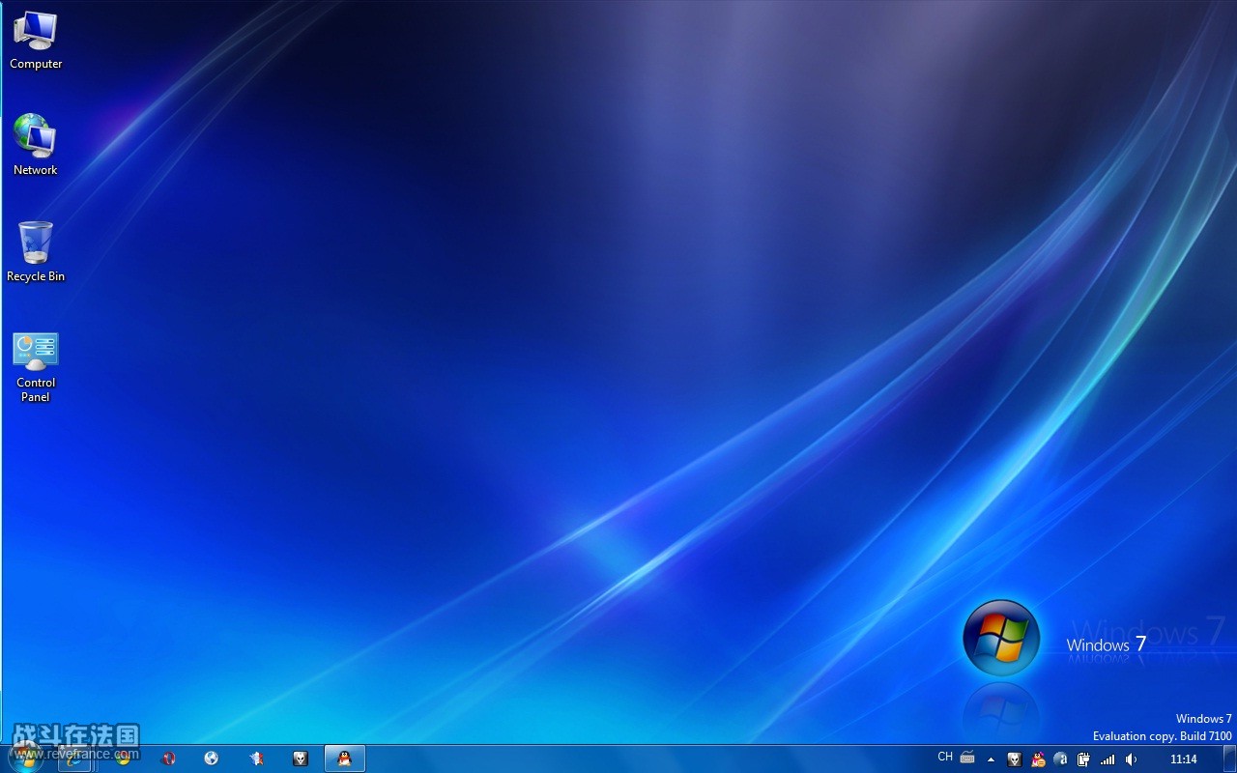Click the CH input language indicator
The image size is (1237, 773).
pos(945,758)
